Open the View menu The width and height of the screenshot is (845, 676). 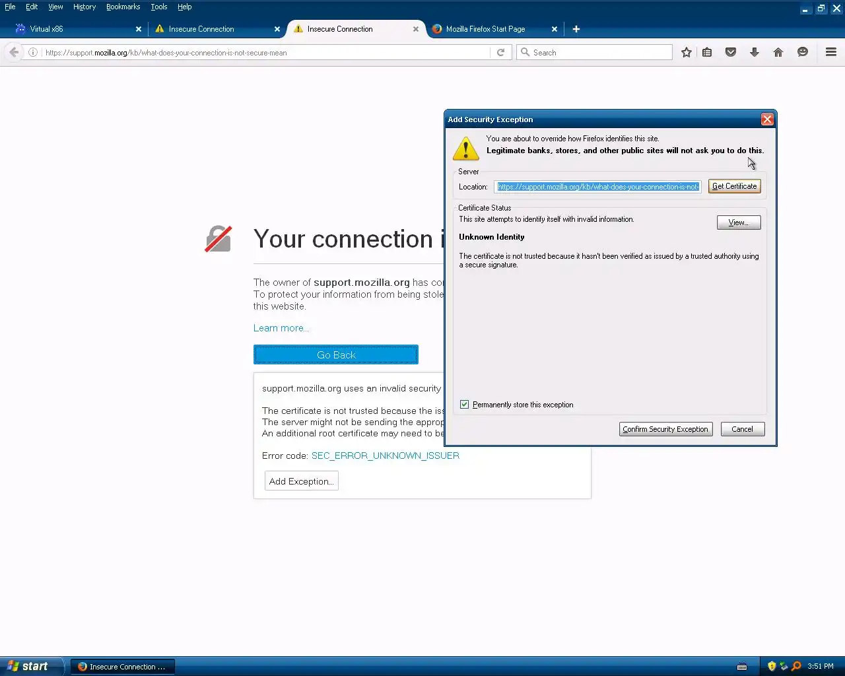point(55,7)
